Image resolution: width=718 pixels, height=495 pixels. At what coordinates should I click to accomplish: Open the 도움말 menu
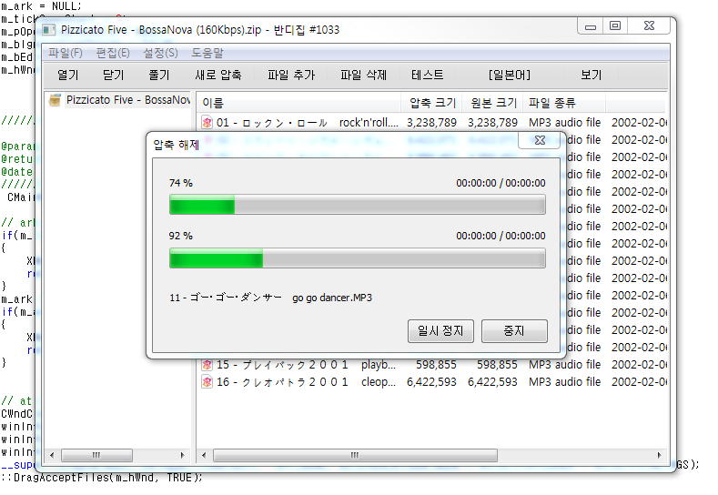point(207,54)
